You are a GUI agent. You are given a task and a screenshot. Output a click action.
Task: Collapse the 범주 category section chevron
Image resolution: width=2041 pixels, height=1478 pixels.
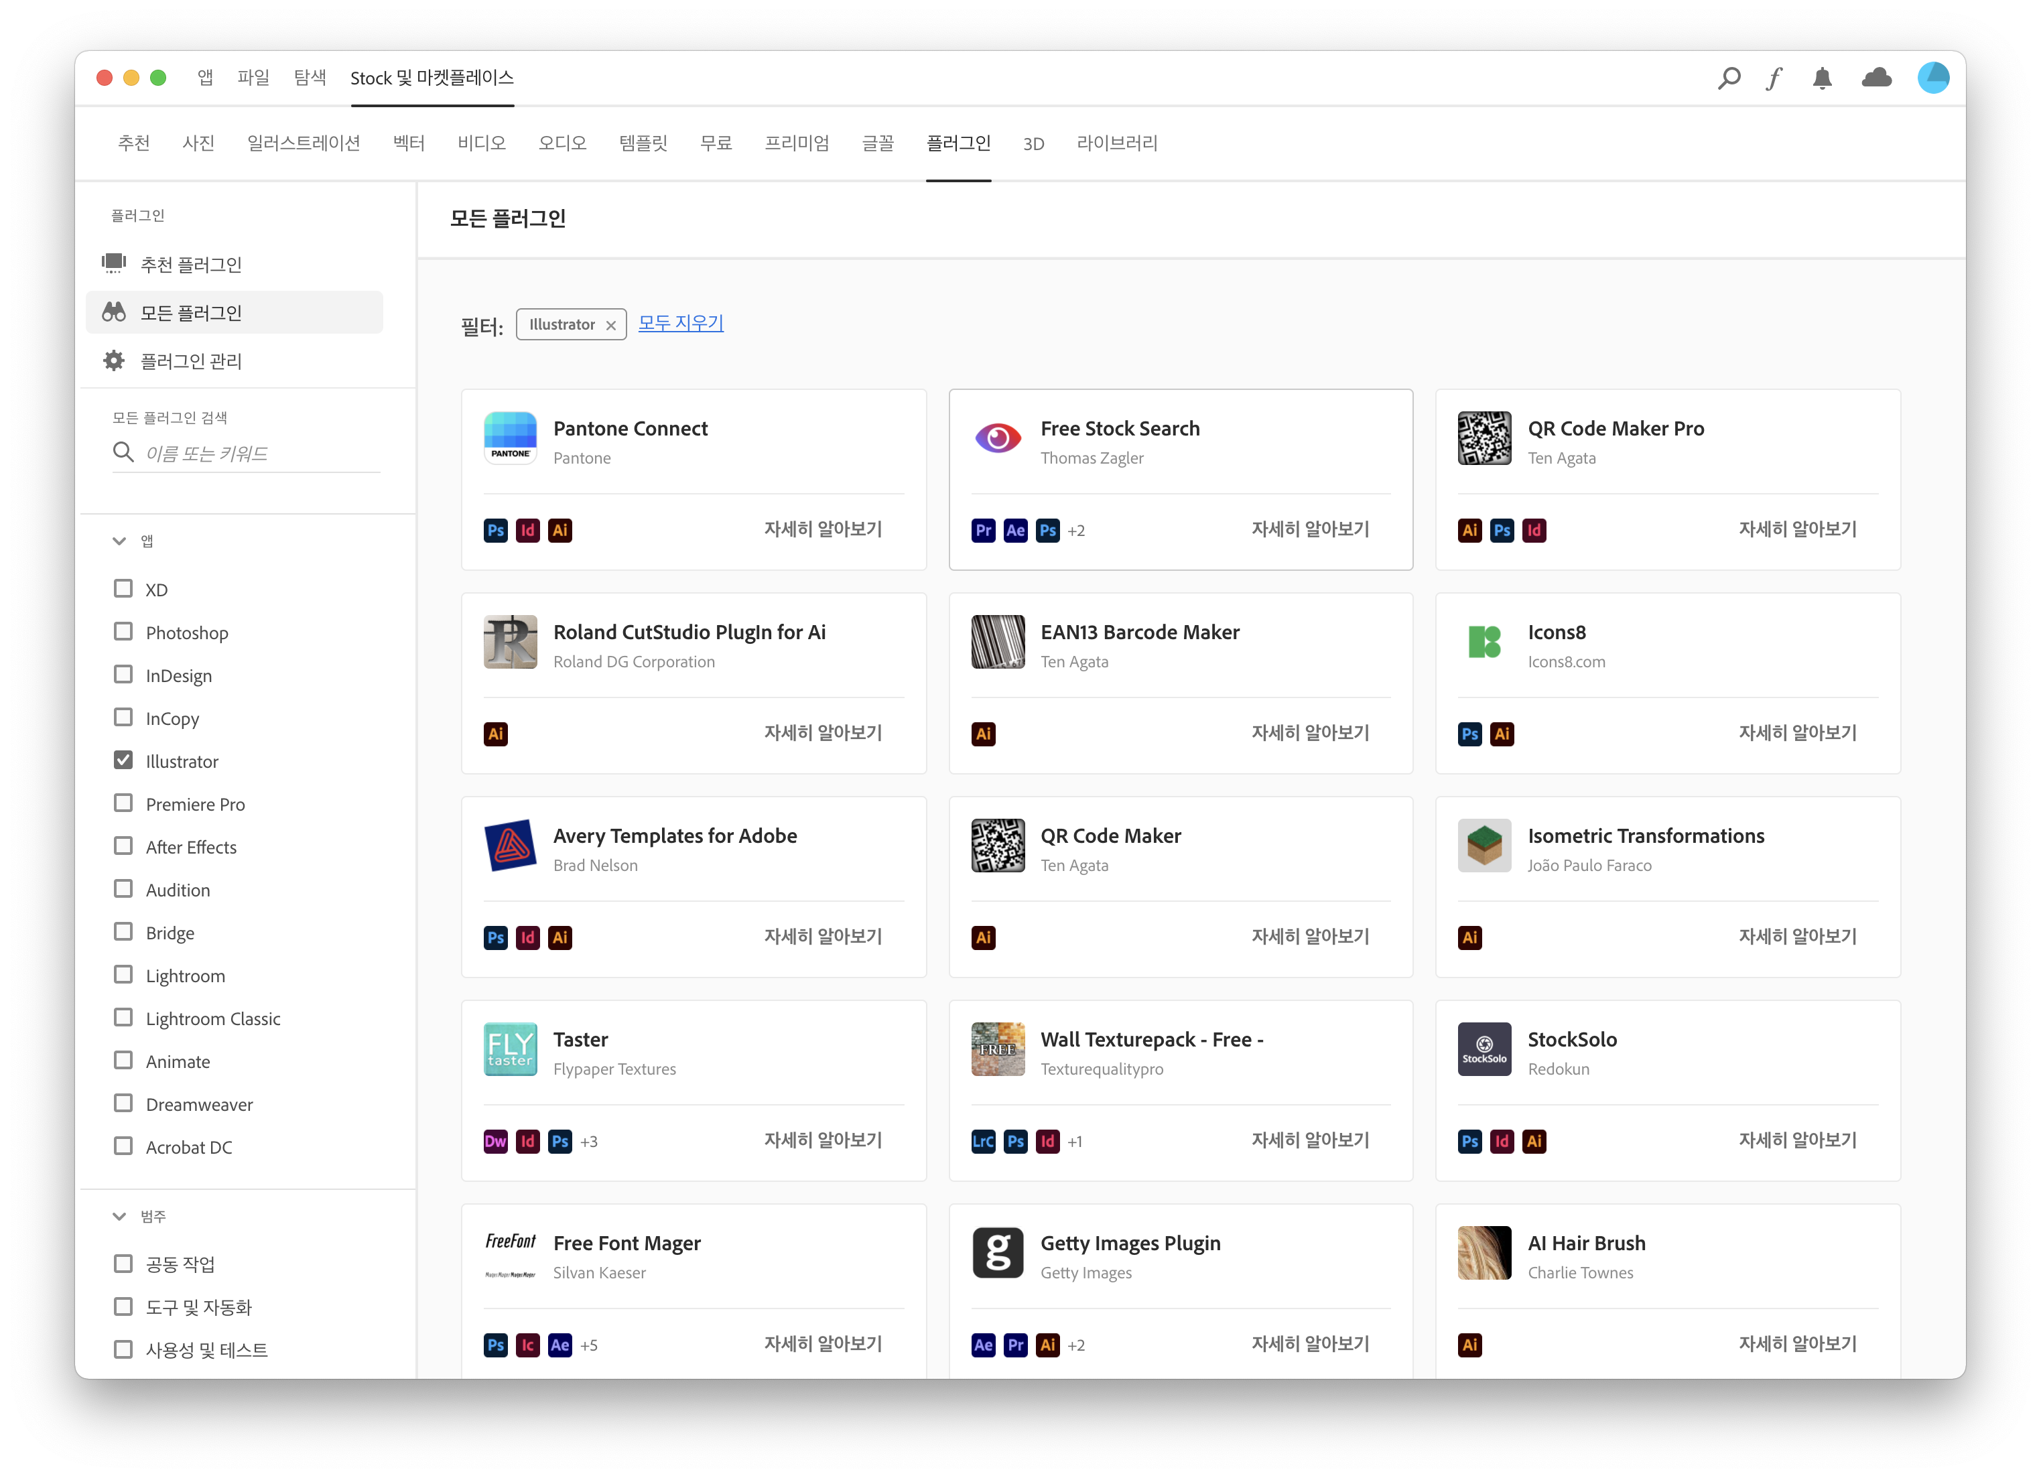[x=119, y=1216]
